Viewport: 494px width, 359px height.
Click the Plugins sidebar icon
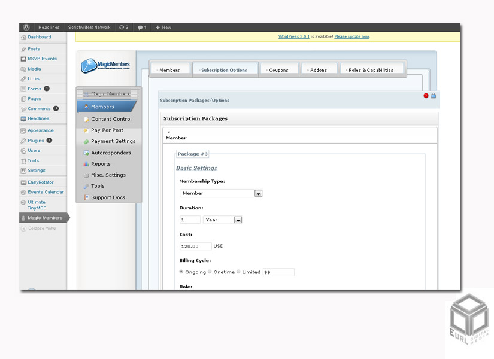tap(23, 141)
